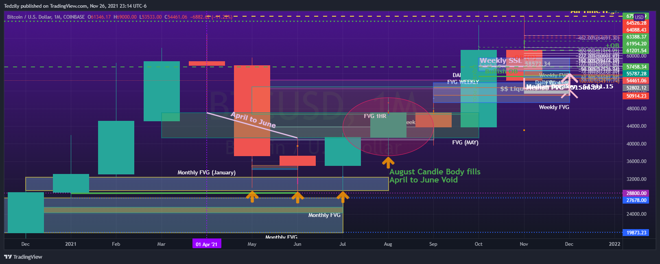Click the 63388.37 green price label
This screenshot has width=660, height=264.
click(x=636, y=37)
